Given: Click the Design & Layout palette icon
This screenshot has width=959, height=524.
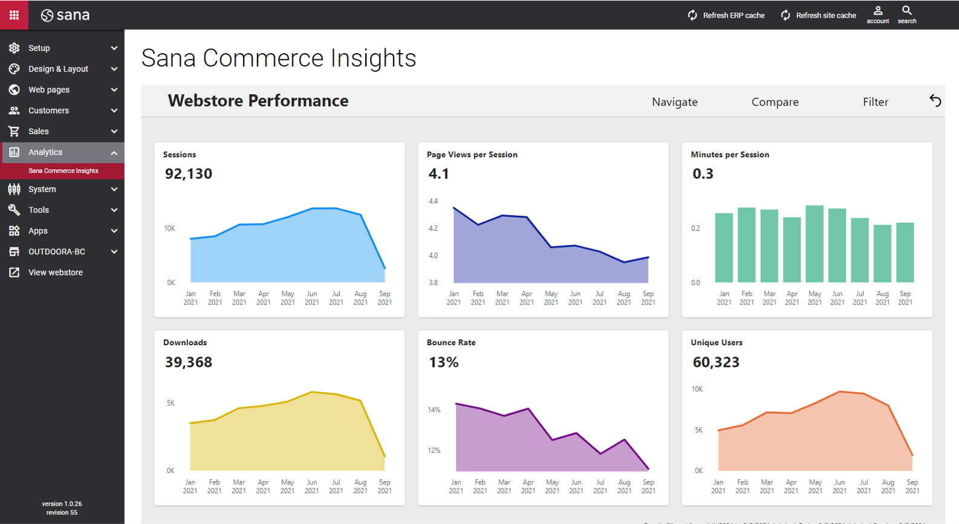Looking at the screenshot, I should coord(14,69).
